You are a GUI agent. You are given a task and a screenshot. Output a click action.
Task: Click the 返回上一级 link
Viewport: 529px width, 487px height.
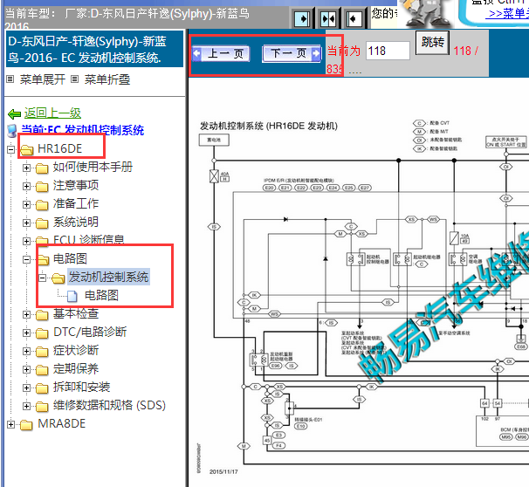tap(52, 113)
